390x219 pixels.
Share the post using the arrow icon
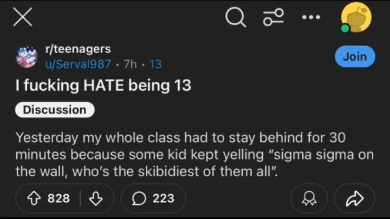354,198
